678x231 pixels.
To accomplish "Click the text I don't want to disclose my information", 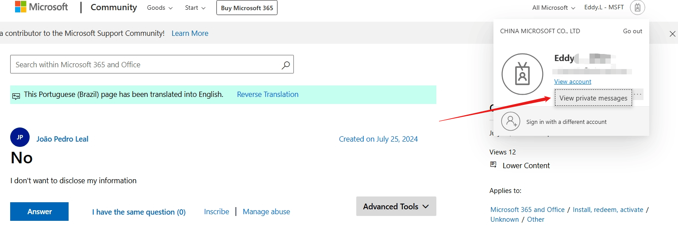I will 73,181.
